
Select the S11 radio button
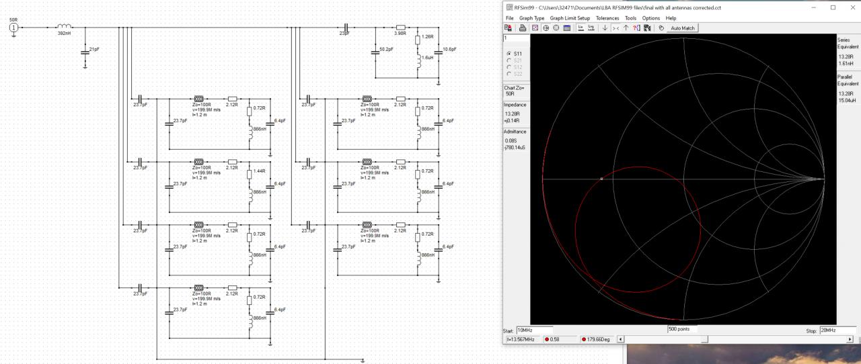tap(509, 54)
